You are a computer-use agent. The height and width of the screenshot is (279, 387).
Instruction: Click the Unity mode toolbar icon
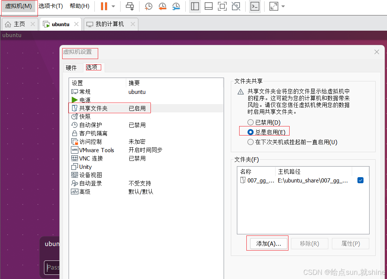click(x=236, y=6)
